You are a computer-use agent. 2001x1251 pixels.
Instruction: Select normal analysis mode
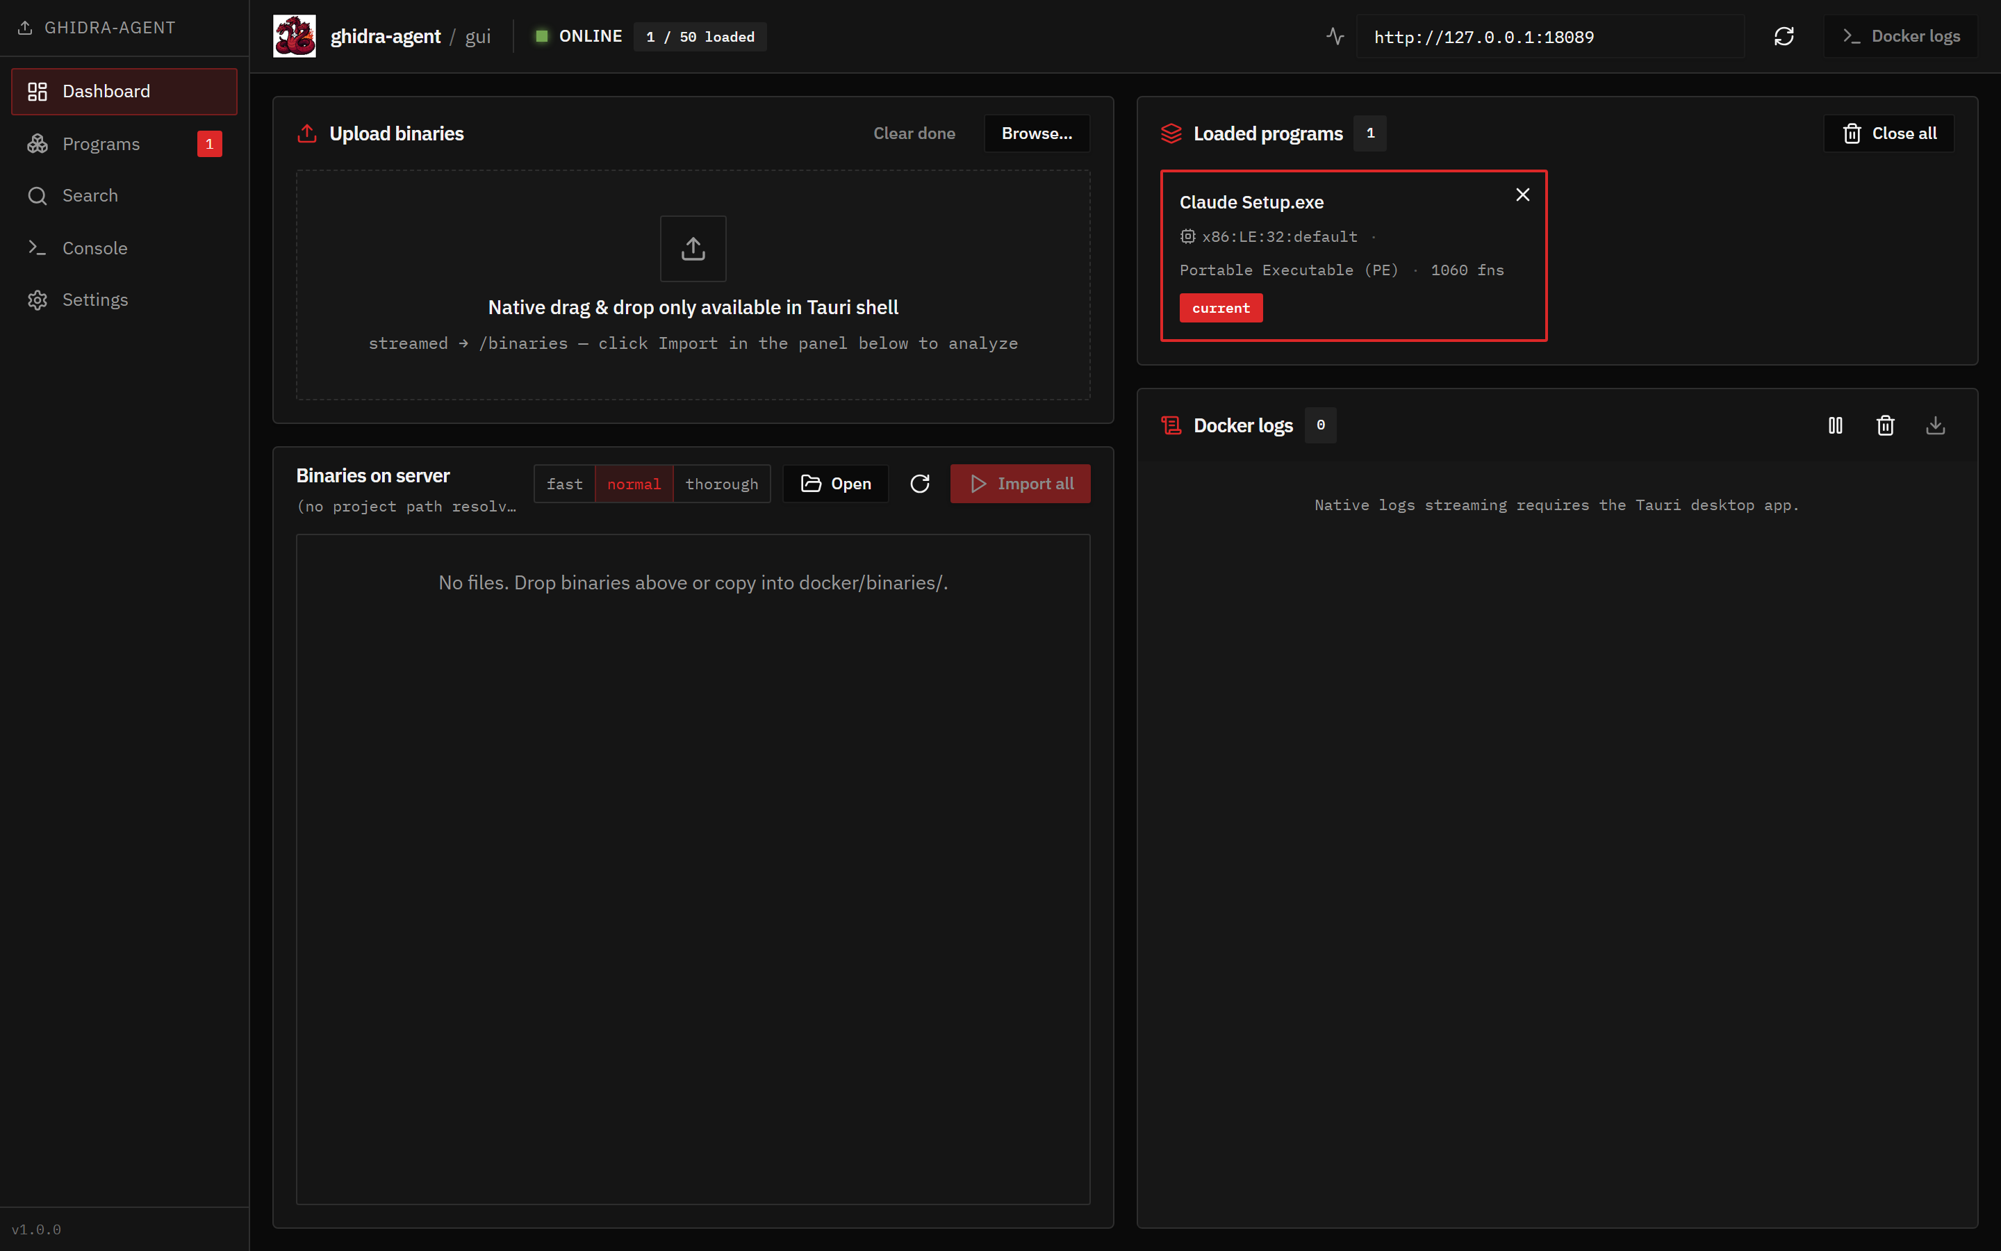point(634,484)
